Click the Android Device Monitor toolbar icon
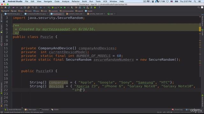This screenshot has height=114, width=204. [x=95, y=8]
